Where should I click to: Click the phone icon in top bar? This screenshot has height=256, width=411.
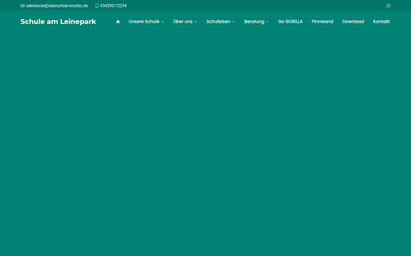pos(97,5)
